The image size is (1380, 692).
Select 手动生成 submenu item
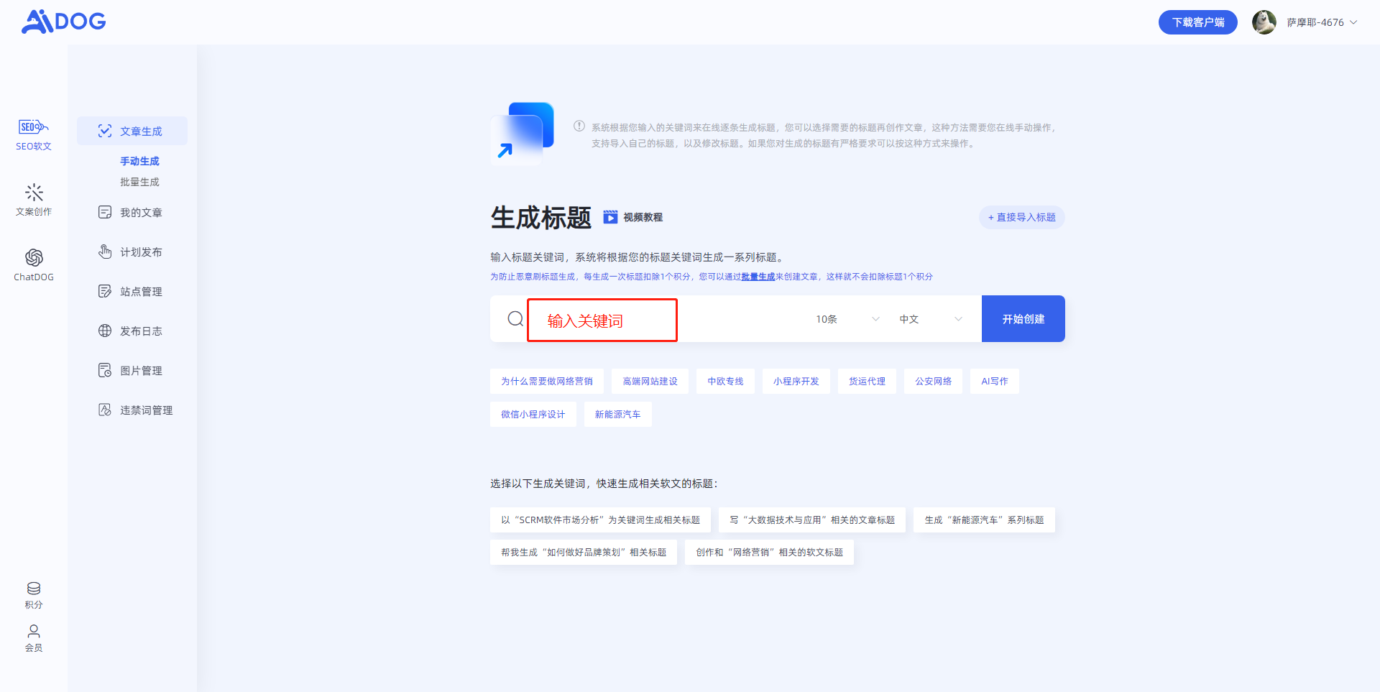pos(139,161)
